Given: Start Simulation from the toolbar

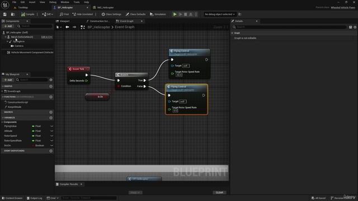Looking at the screenshot, I should pyautogui.click(x=158, y=14).
